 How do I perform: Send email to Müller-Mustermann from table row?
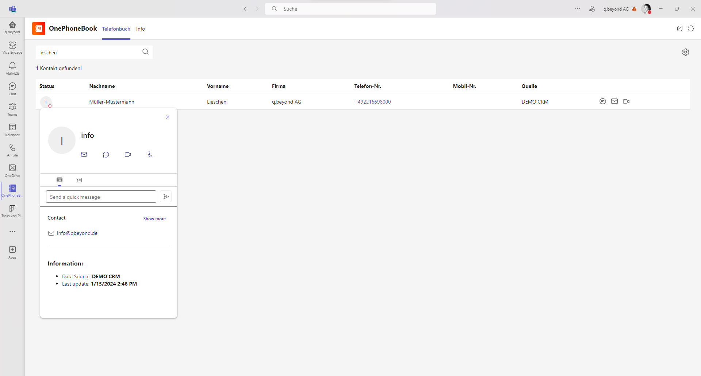click(x=614, y=101)
